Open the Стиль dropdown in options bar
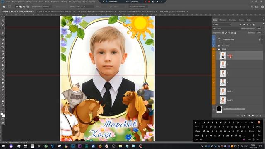265x149 pixels. [85, 7]
